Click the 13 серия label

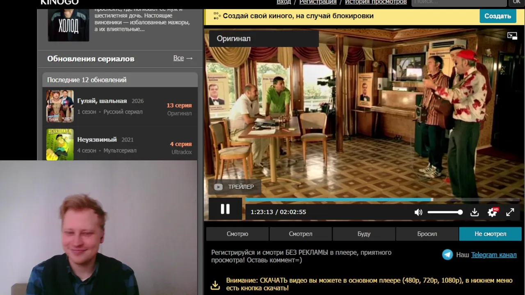pos(179,105)
